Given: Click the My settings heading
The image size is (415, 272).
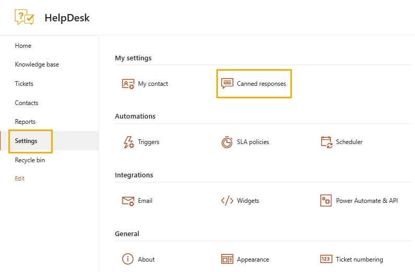Looking at the screenshot, I should [x=133, y=58].
